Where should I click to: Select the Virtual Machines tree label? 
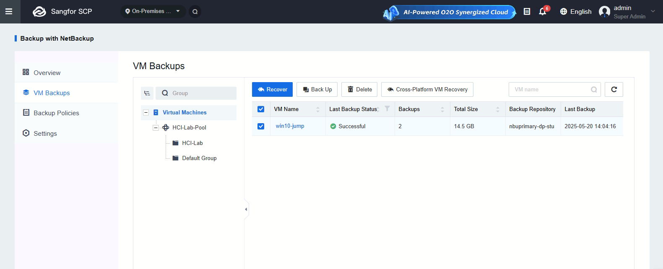[x=185, y=112]
